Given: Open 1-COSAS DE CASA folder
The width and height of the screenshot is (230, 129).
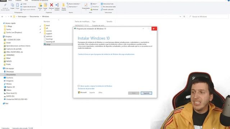Looking at the screenshot, I should [13, 40].
